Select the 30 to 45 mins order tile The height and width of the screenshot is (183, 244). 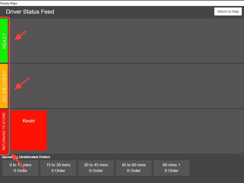tap(96, 168)
